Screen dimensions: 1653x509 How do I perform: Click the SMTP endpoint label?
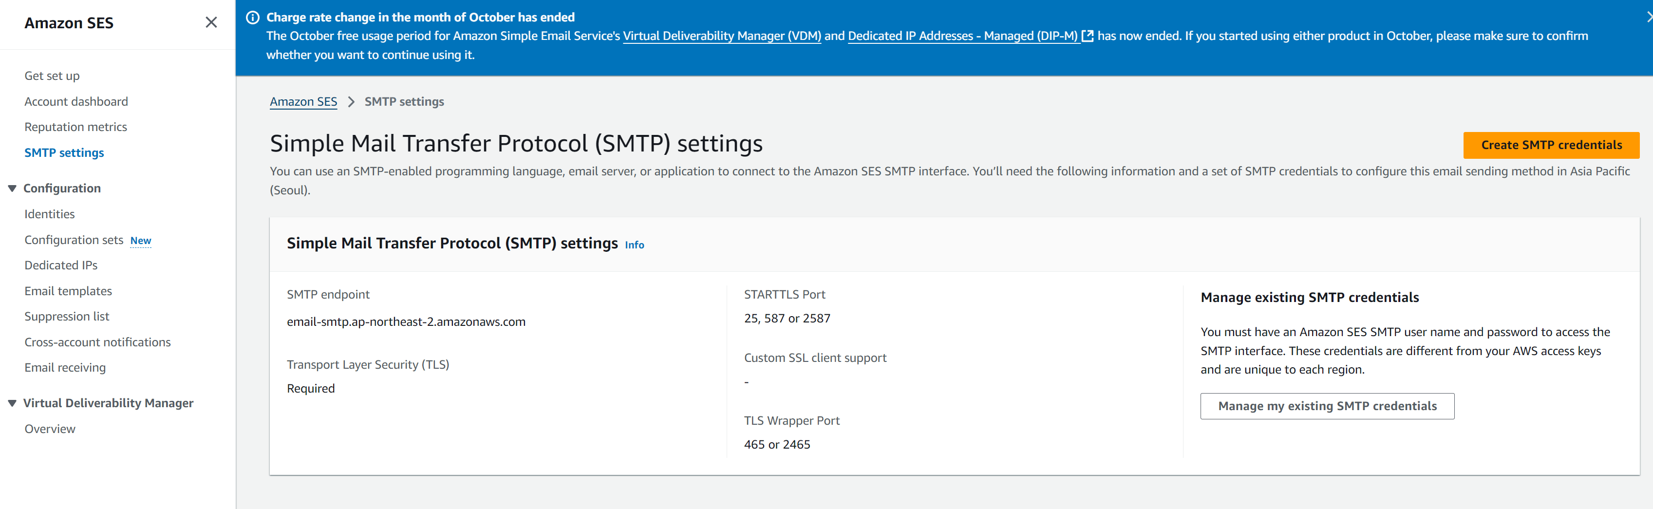328,295
